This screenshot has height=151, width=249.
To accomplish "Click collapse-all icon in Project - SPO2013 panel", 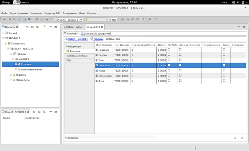I will click(34, 112).
